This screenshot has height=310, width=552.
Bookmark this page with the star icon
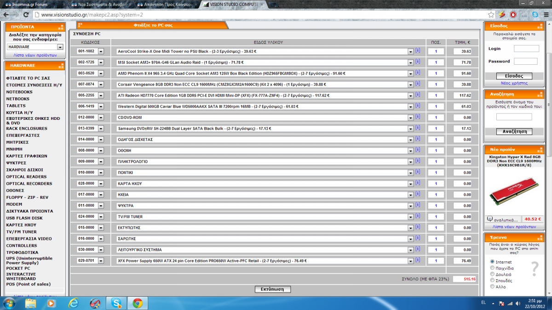(491, 15)
